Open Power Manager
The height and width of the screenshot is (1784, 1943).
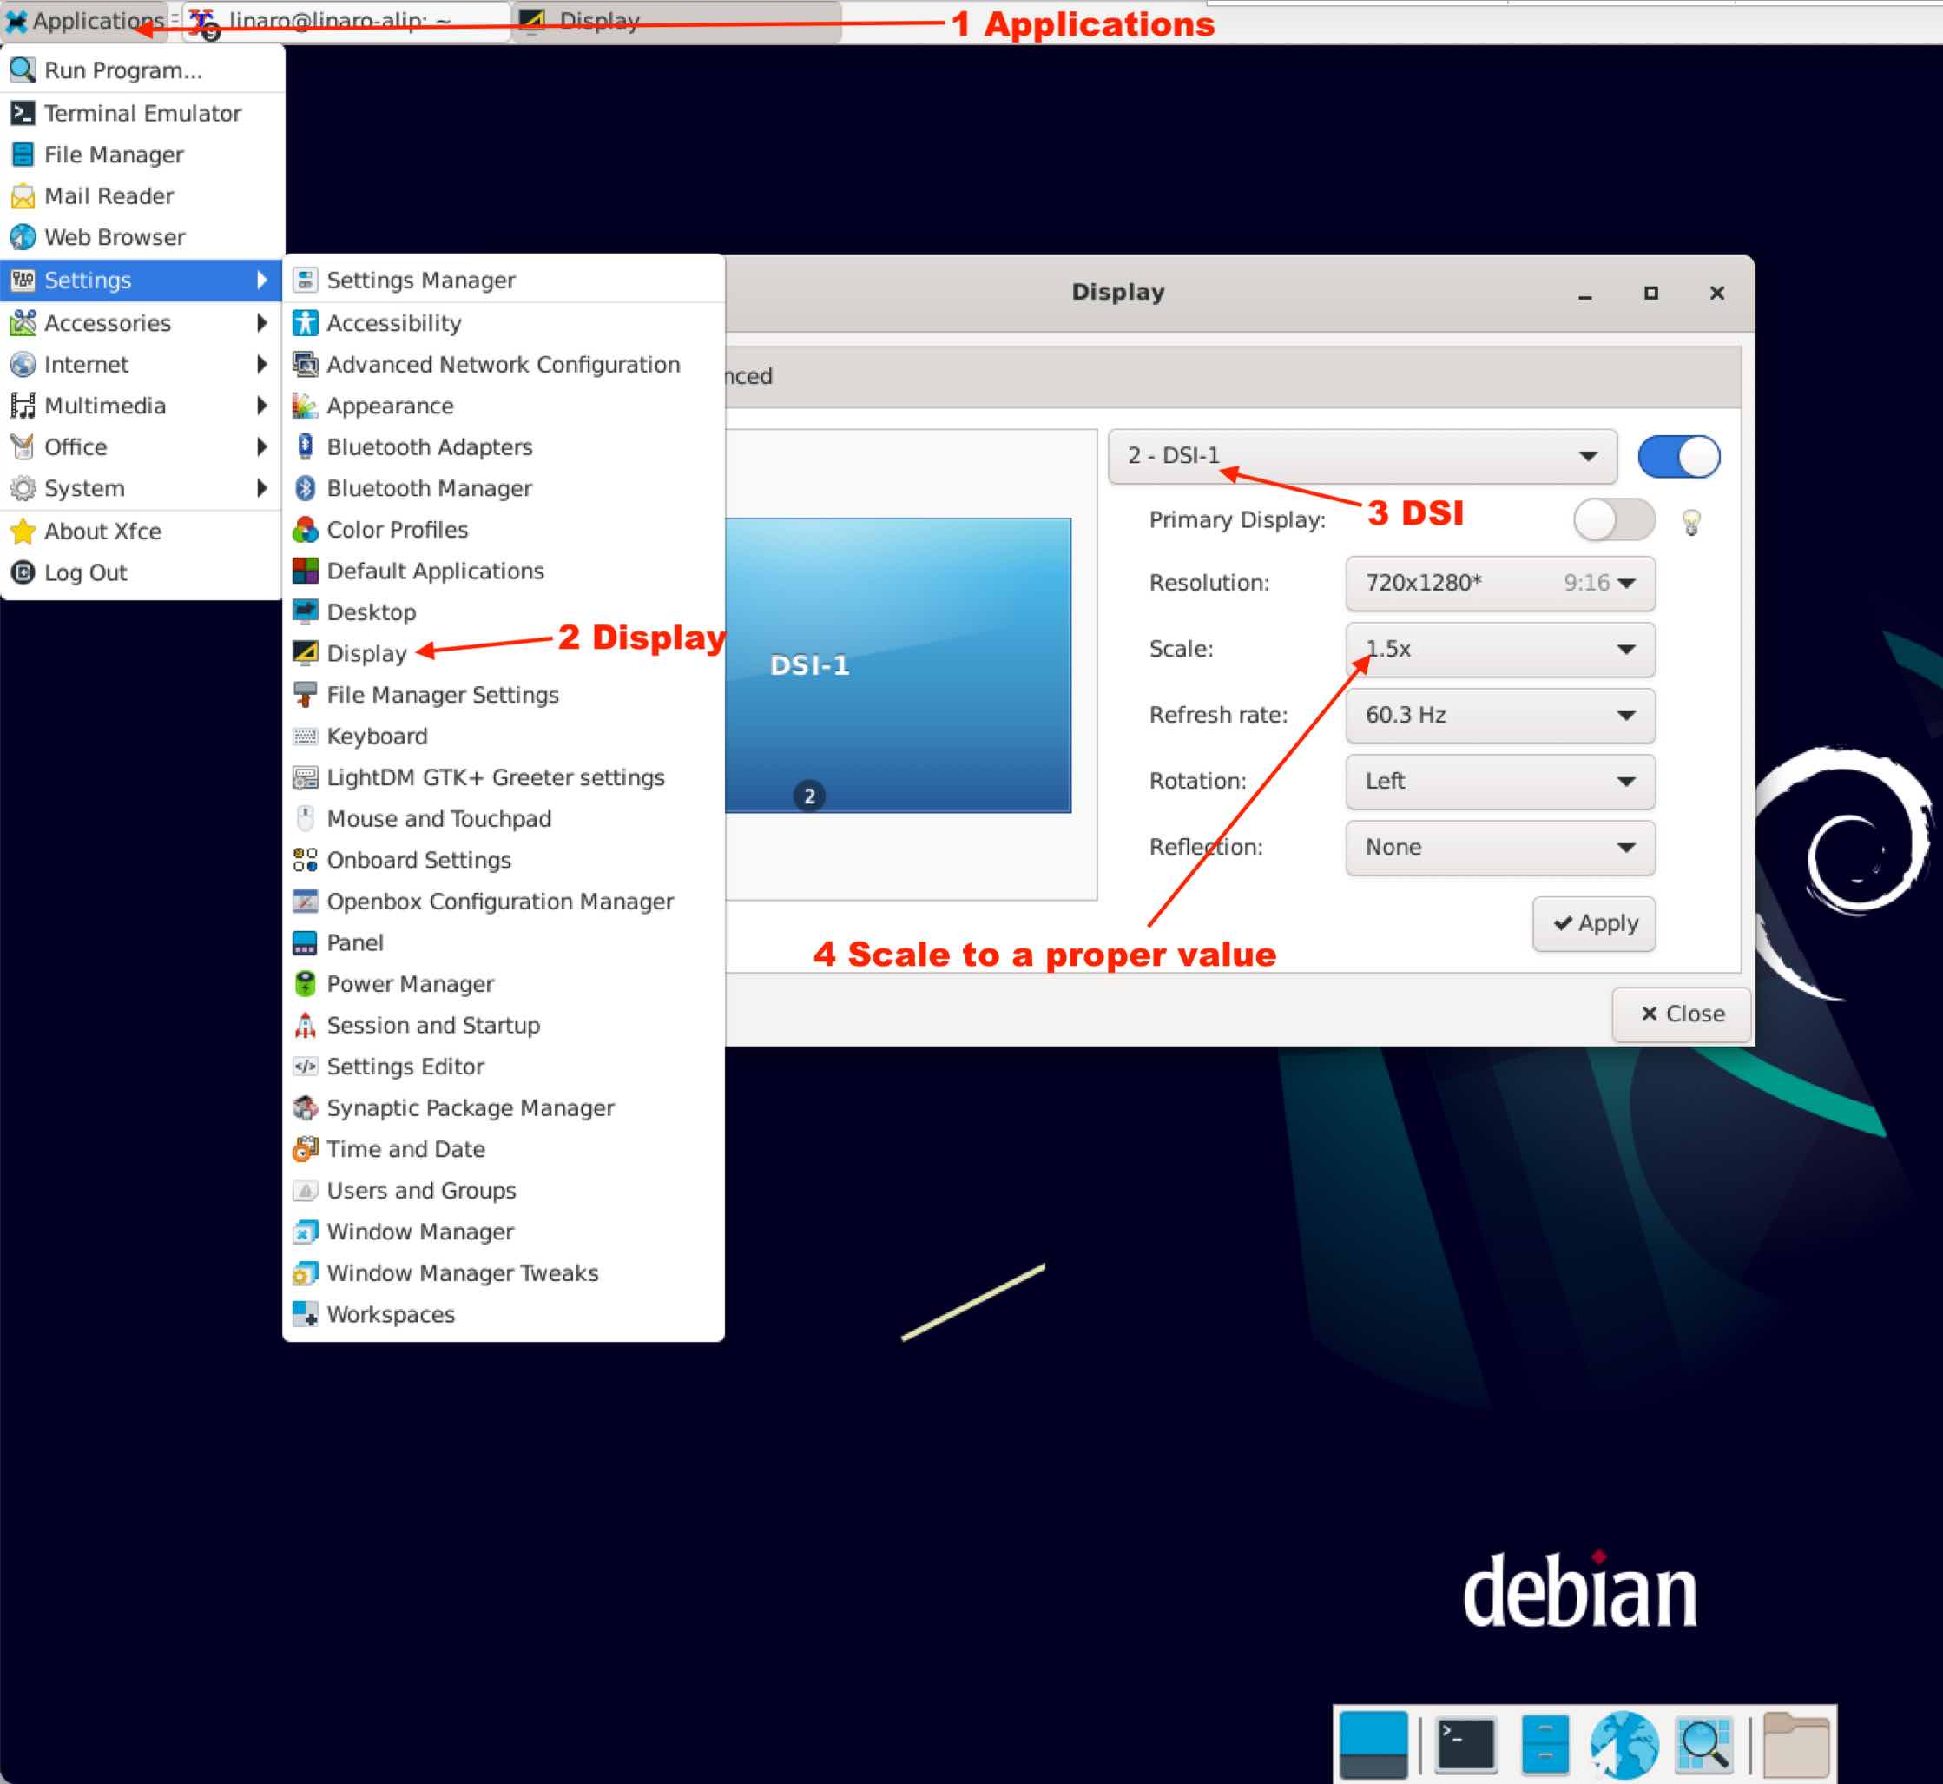pos(503,985)
